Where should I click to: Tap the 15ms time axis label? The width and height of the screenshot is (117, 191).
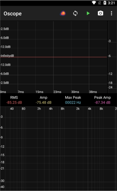[39, 92]
